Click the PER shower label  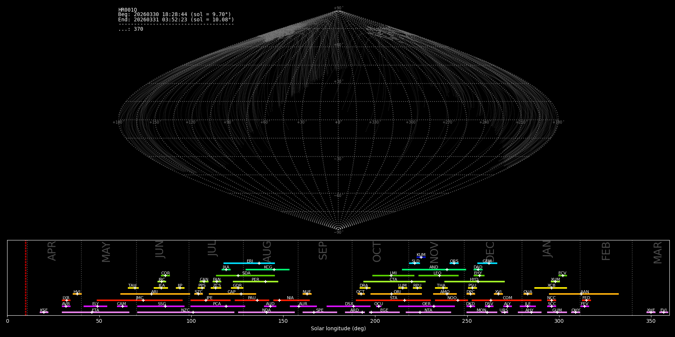click(255, 280)
